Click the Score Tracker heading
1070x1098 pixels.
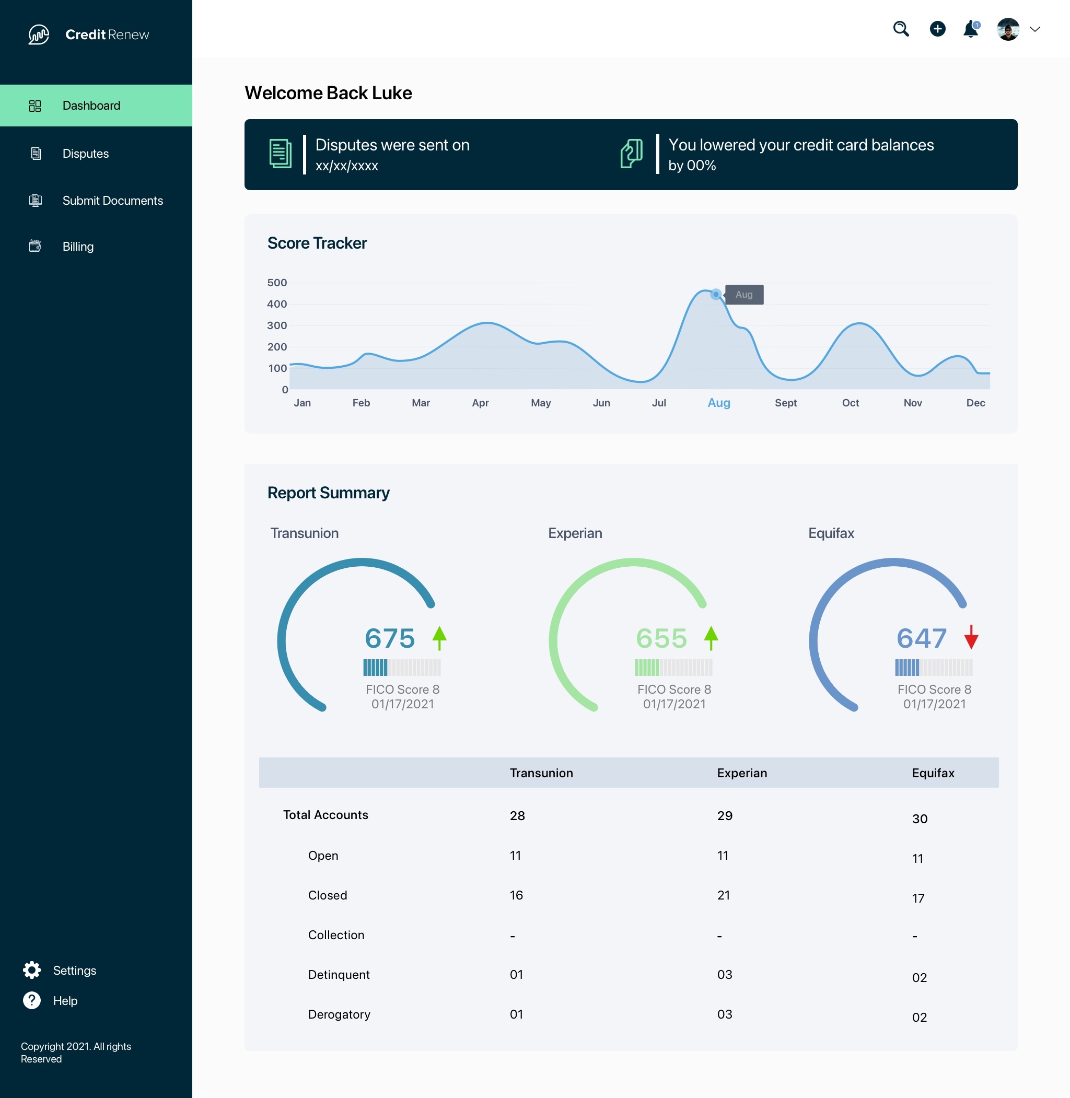(x=317, y=243)
